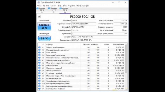
Task: Click status icon of attribute 01
Action: (x=39, y=47)
